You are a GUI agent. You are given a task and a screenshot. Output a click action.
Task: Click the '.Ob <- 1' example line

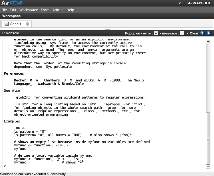[x=22, y=128]
